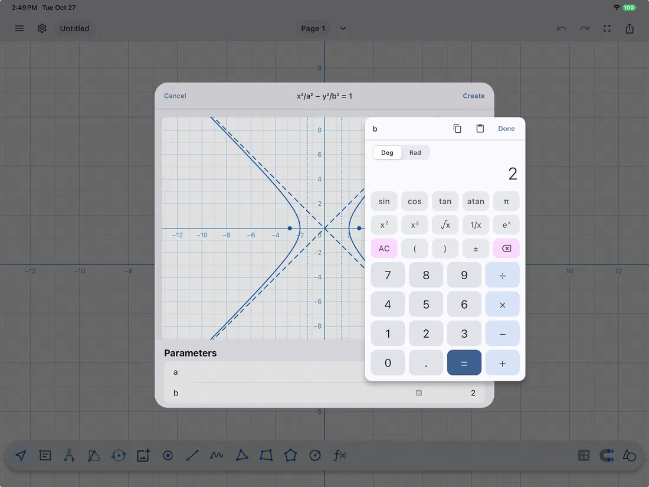
Task: Open settings gear icon
Action: (42, 28)
